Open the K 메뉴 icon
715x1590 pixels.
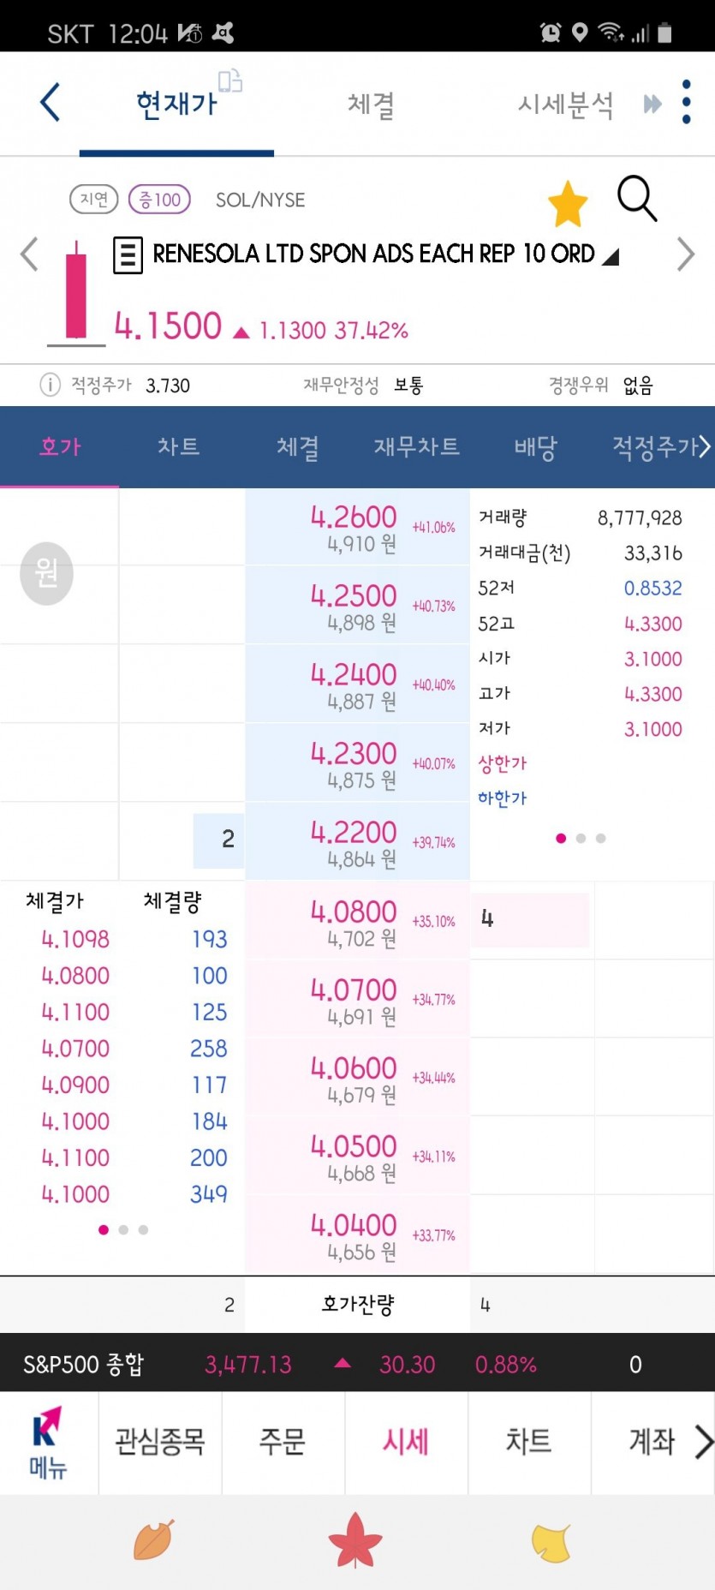48,1443
